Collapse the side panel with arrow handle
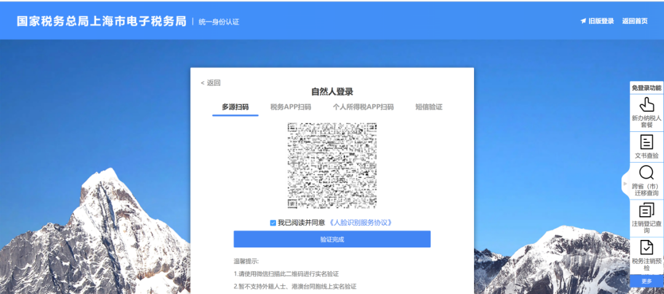 point(625,183)
